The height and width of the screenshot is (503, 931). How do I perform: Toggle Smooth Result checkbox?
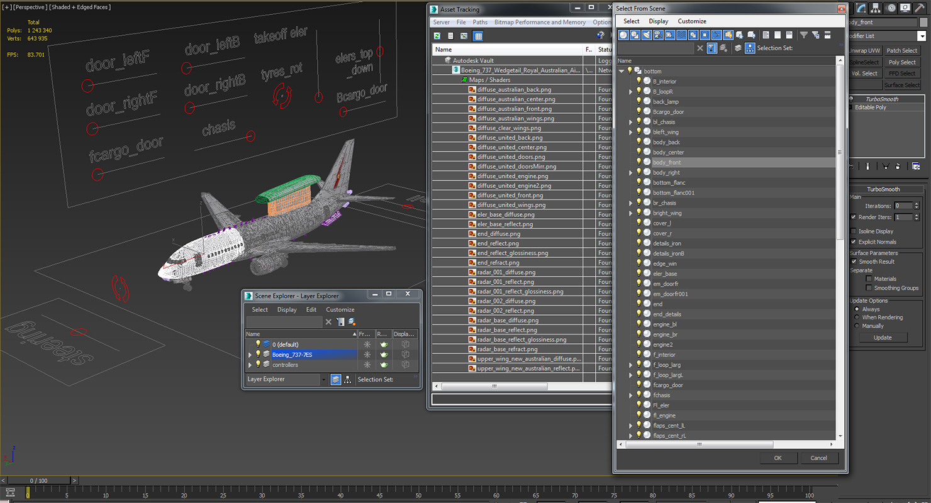[854, 262]
